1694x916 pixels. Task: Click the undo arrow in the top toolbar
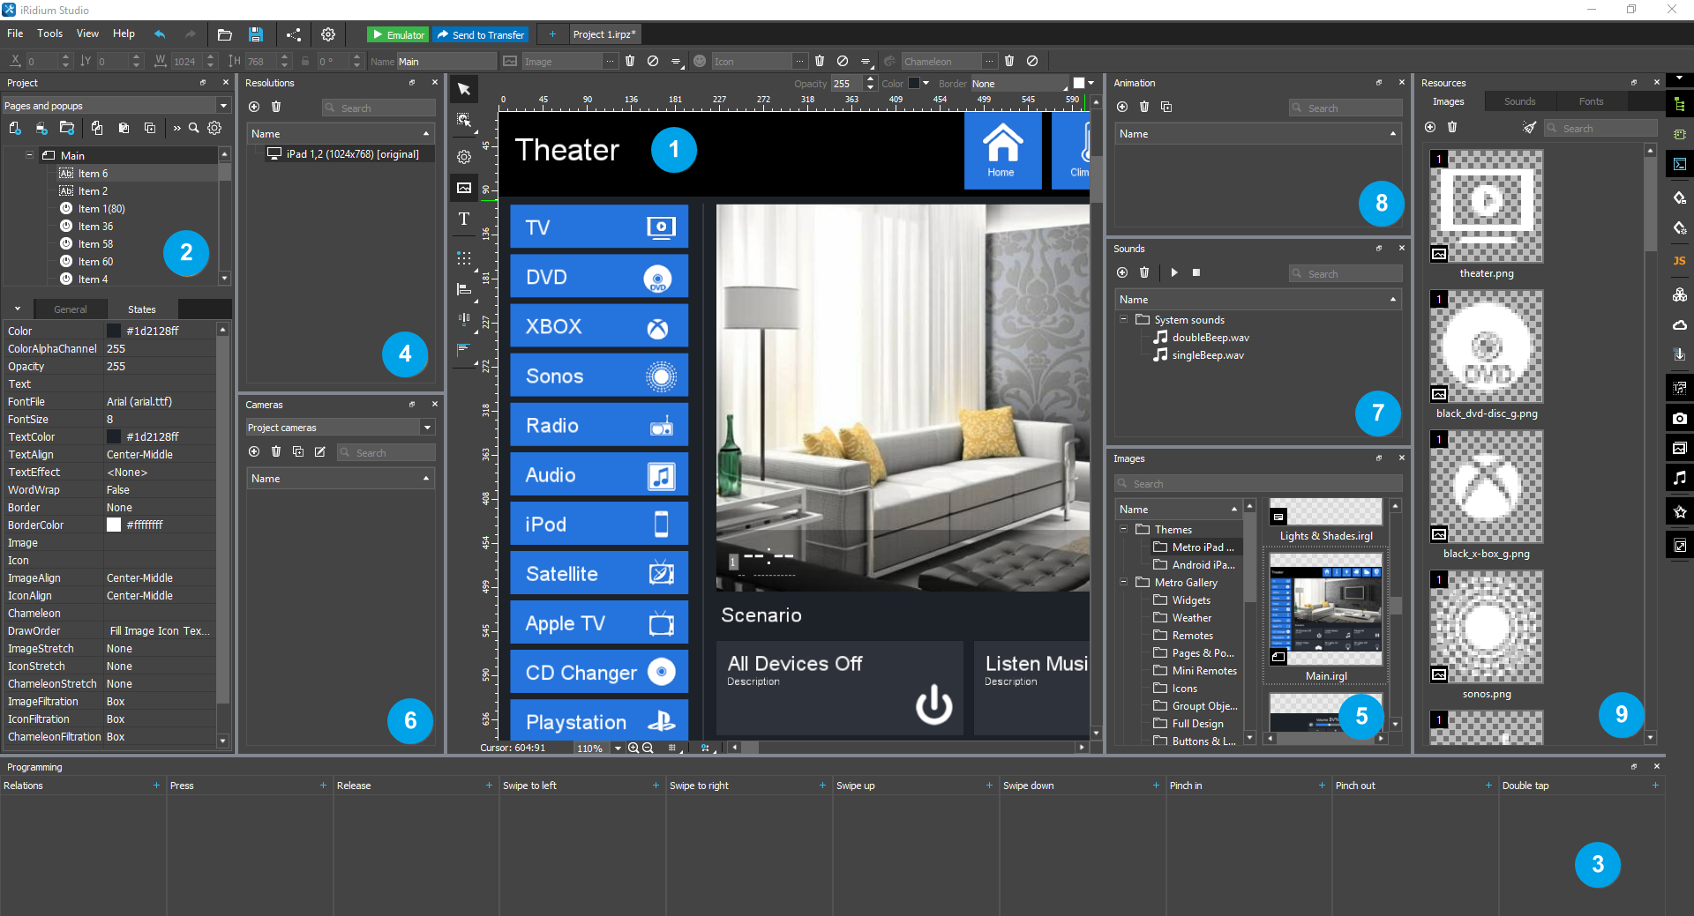point(160,34)
